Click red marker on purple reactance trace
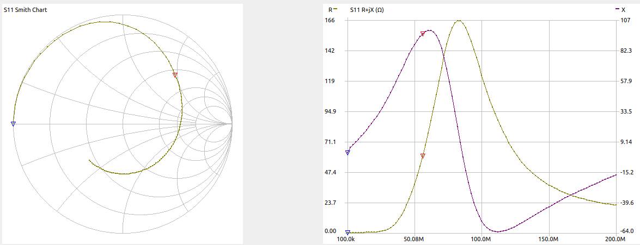Image resolution: width=640 pixels, height=245 pixels. [423, 34]
